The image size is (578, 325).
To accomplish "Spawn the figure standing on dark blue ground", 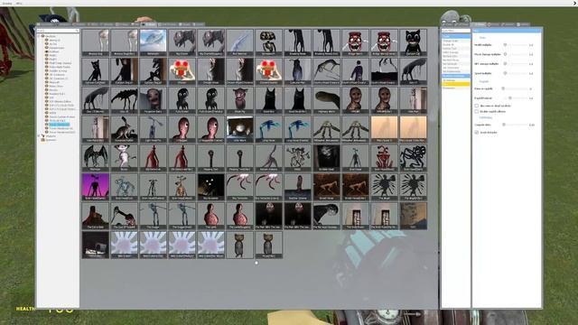I will point(297,187).
